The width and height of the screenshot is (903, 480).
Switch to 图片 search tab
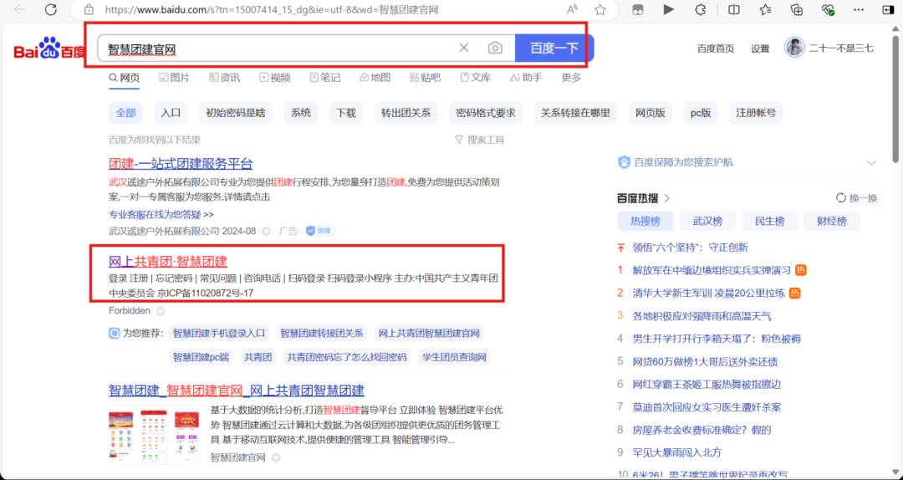[x=174, y=77]
